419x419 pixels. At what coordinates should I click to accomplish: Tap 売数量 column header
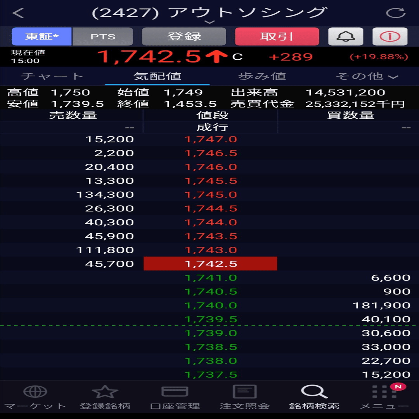point(73,115)
